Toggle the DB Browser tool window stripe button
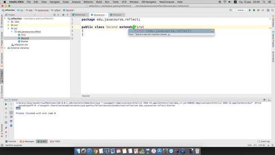275x155 pixels. coord(2,21)
